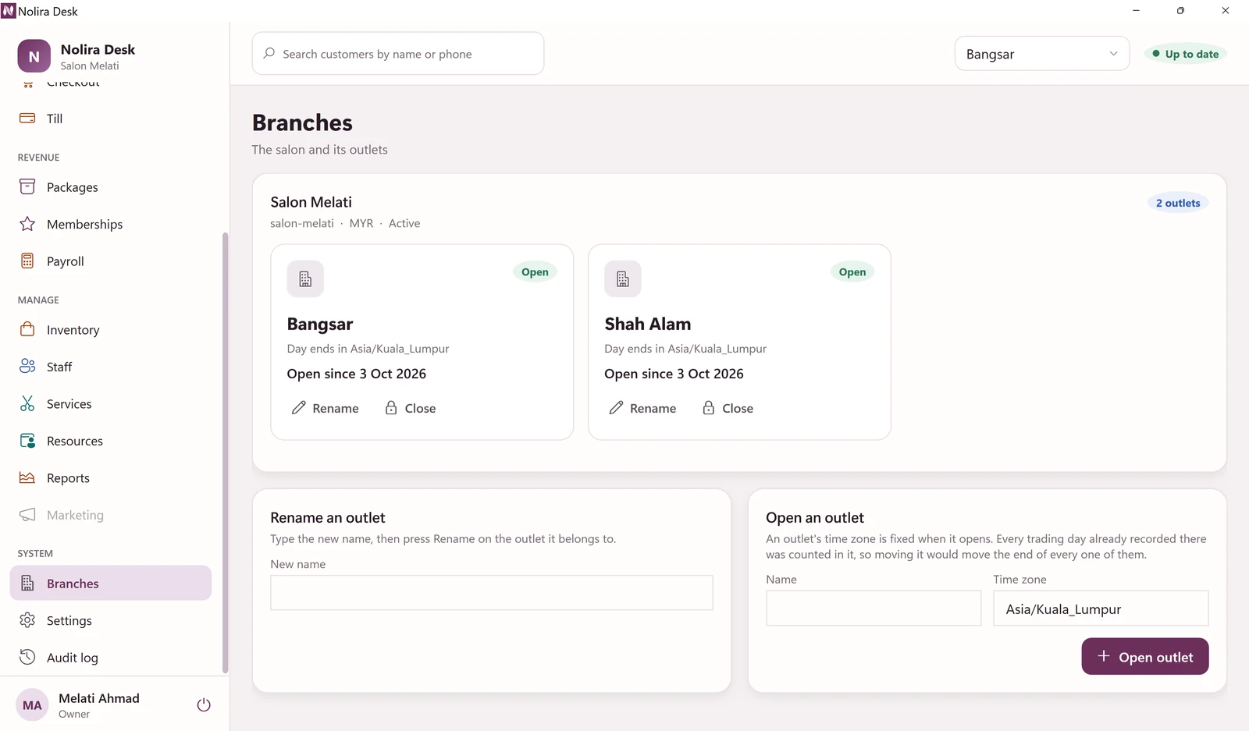Click the Time zone field
This screenshot has width=1249, height=731.
point(1101,609)
